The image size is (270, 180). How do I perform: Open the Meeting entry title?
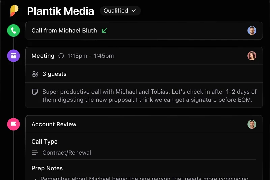[x=43, y=56]
